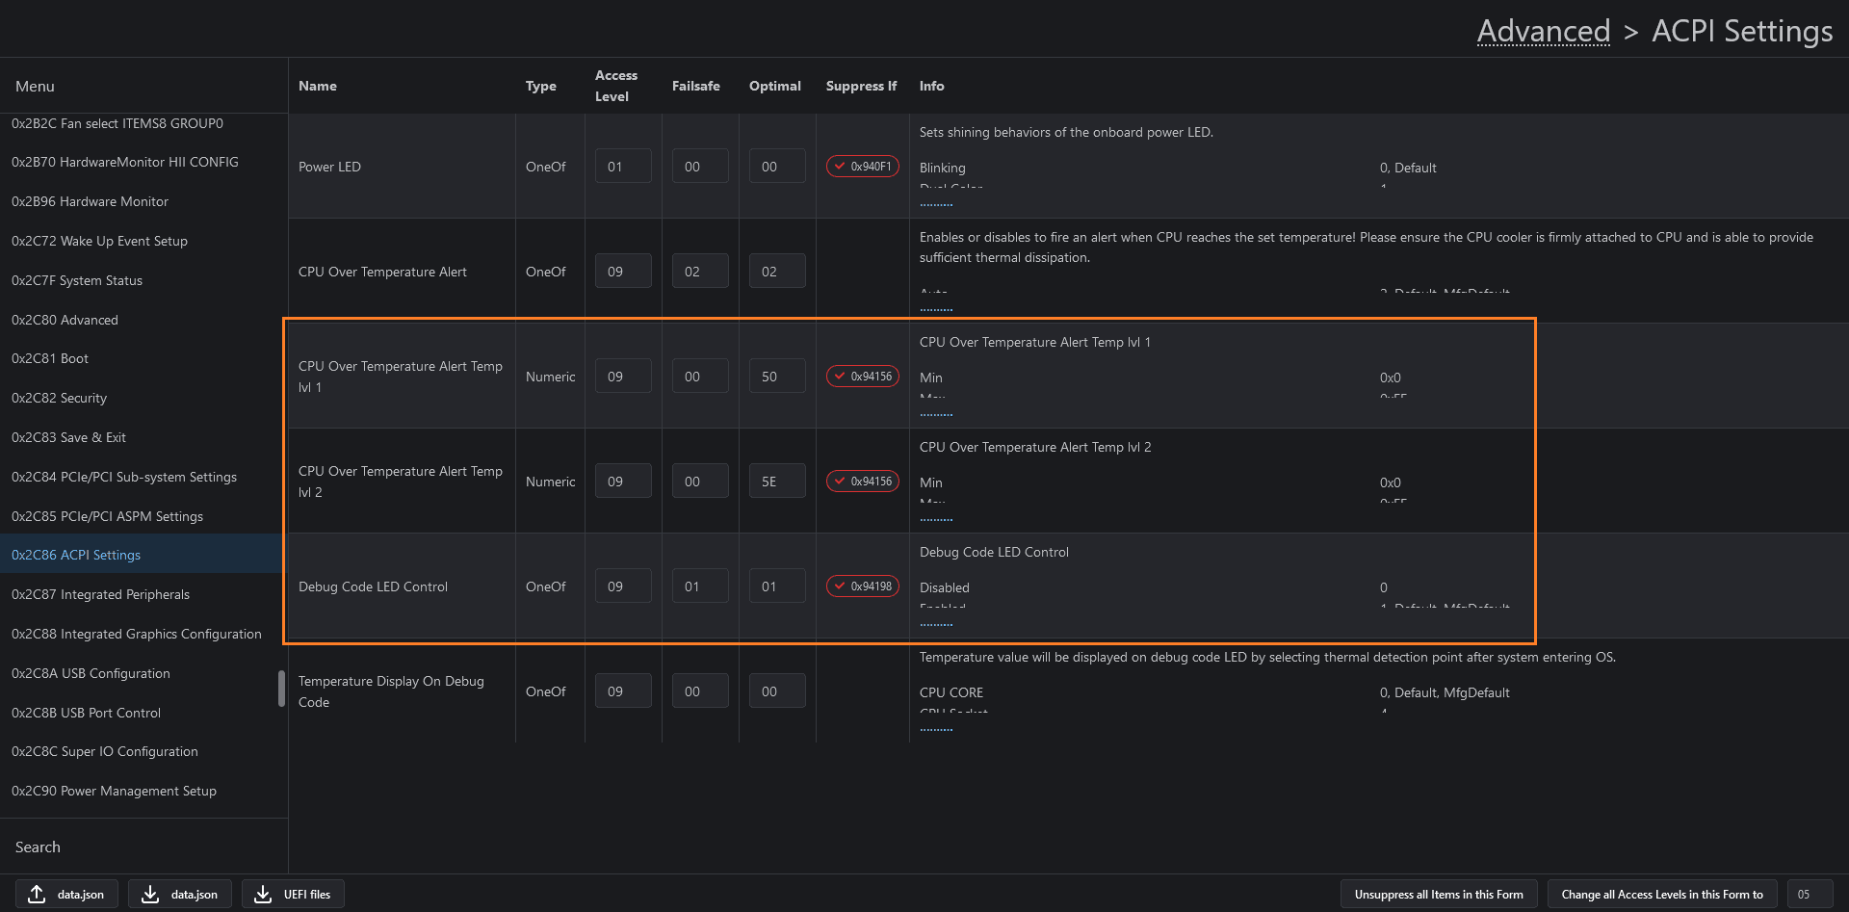Expand CPU Over Temperature Alert info details
1849x912 pixels.
point(936,310)
